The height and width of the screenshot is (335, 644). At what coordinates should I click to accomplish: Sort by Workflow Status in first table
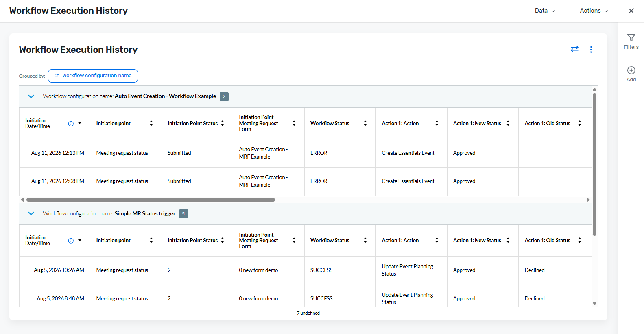tap(365, 123)
